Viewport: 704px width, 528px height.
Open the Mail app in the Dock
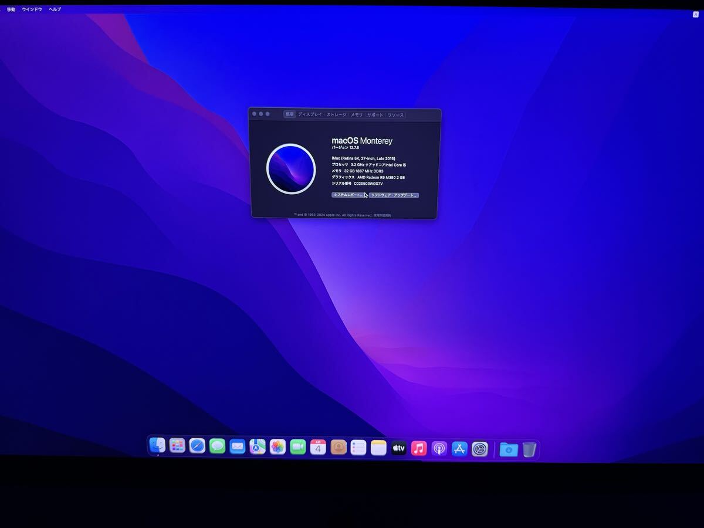point(238,446)
